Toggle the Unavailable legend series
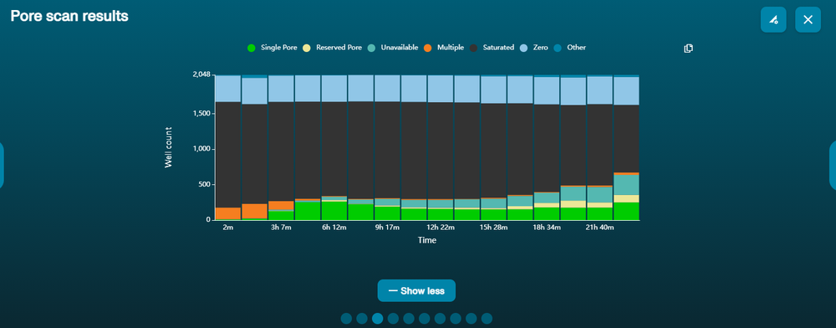This screenshot has height=328, width=836. point(392,48)
